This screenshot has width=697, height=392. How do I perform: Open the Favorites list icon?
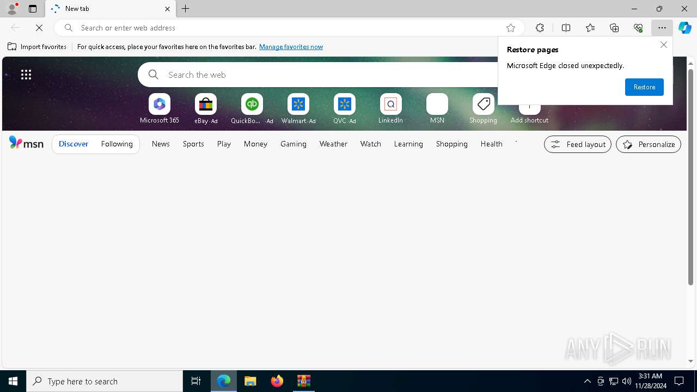click(x=590, y=28)
